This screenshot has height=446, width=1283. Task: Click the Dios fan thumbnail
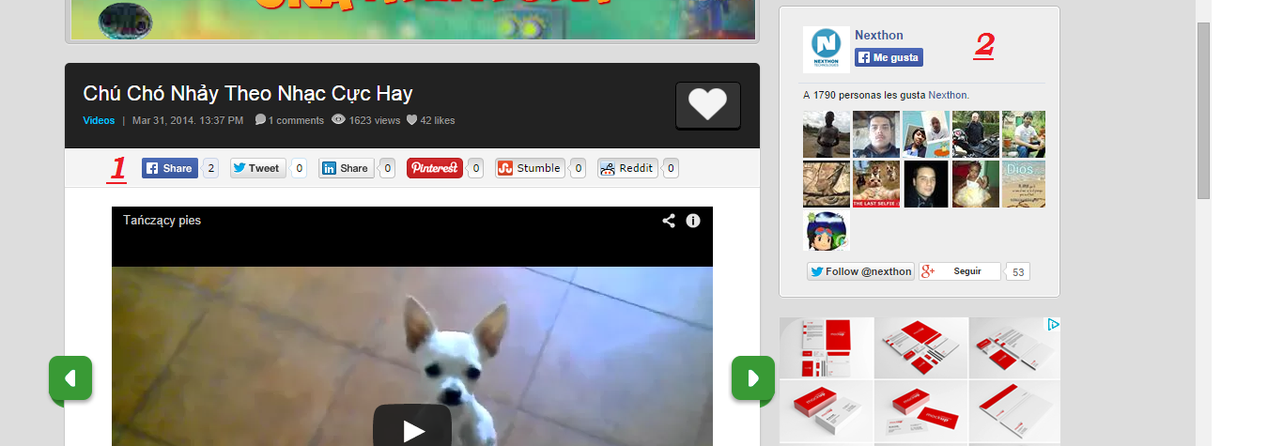pos(1024,184)
